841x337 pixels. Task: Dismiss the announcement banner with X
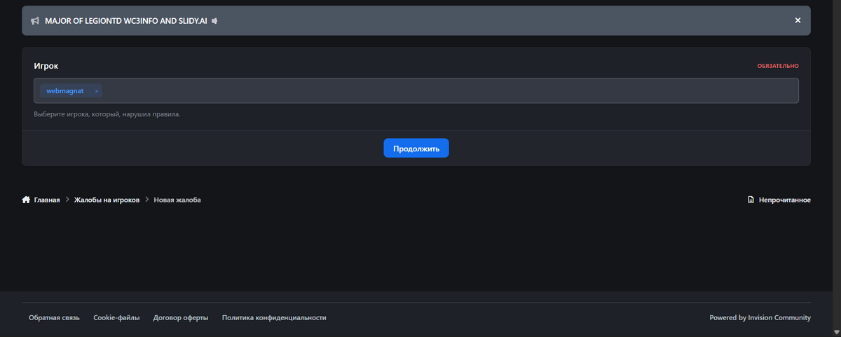(798, 20)
